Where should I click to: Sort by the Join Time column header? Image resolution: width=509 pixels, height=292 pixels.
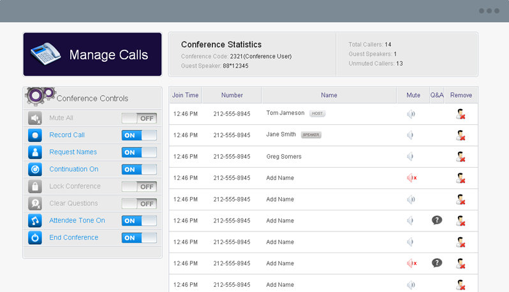186,95
